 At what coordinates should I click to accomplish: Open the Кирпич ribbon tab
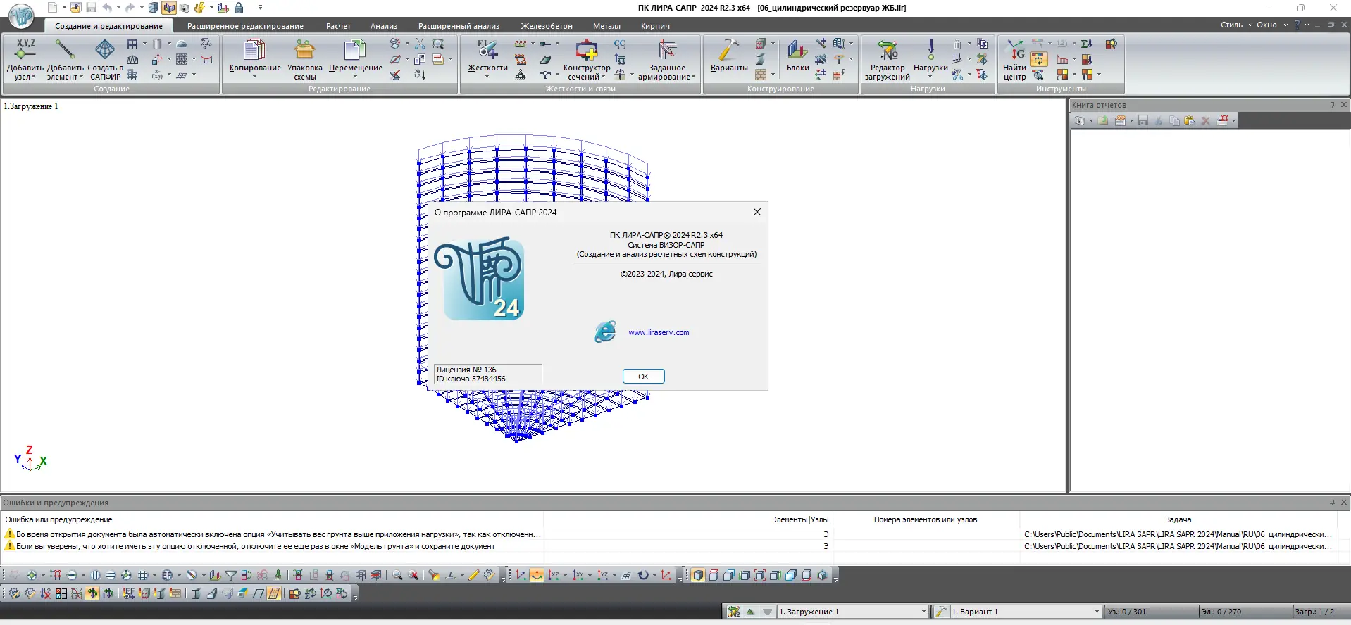655,26
